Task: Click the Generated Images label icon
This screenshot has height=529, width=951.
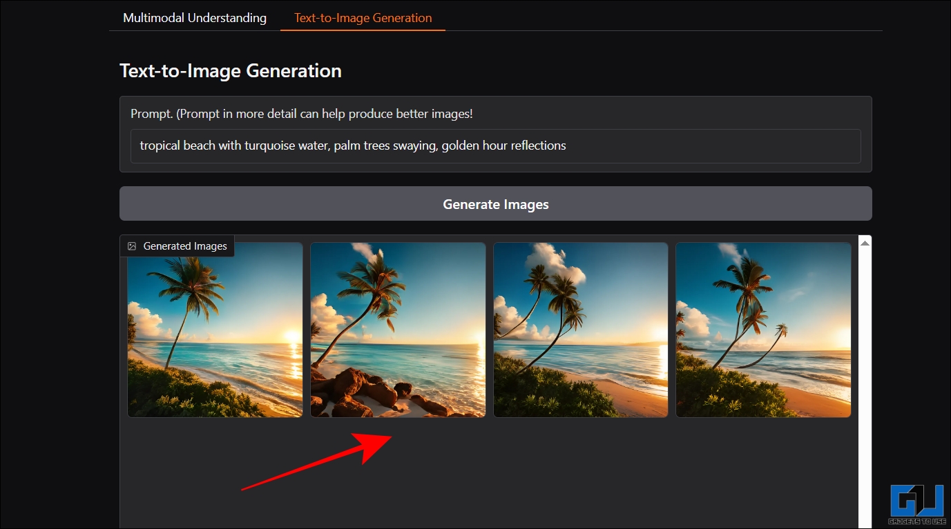Action: click(x=132, y=246)
